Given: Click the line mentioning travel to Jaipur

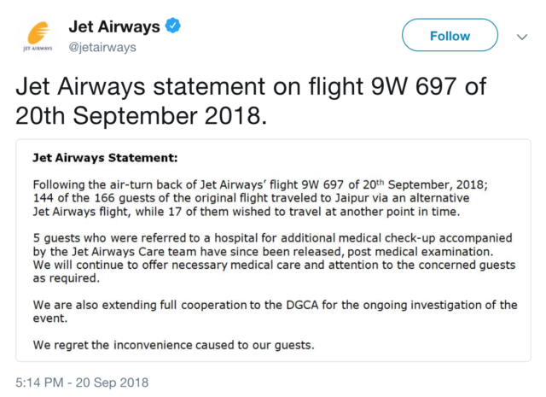Looking at the screenshot, I should point(251,198).
